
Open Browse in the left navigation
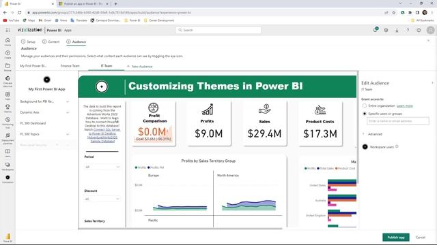[8, 67]
